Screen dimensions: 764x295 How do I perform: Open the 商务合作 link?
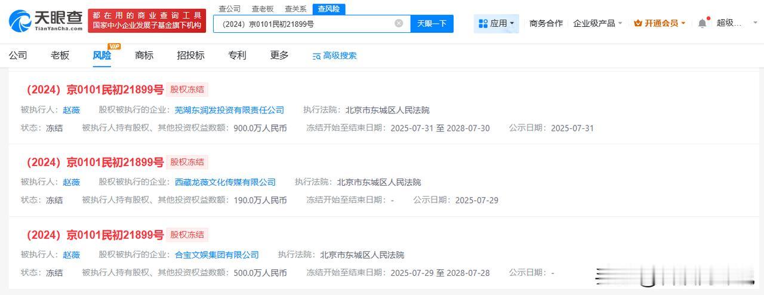pos(546,23)
